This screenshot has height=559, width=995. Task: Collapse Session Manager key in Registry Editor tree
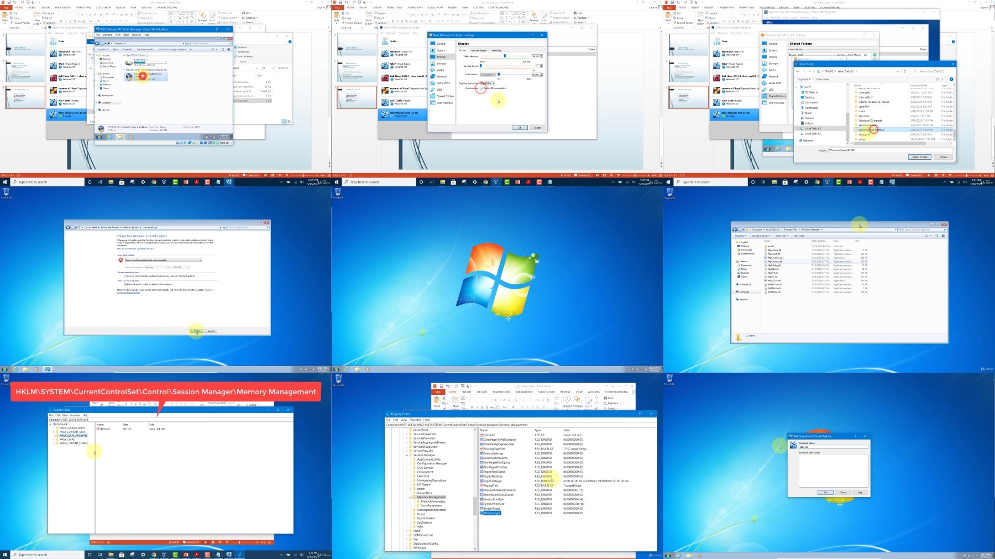(x=407, y=455)
